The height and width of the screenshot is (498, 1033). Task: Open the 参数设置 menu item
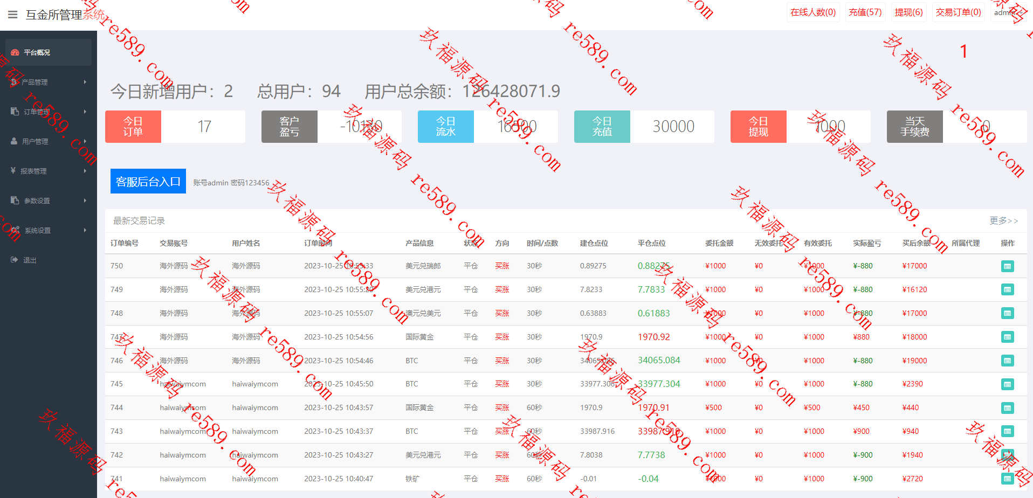(49, 200)
